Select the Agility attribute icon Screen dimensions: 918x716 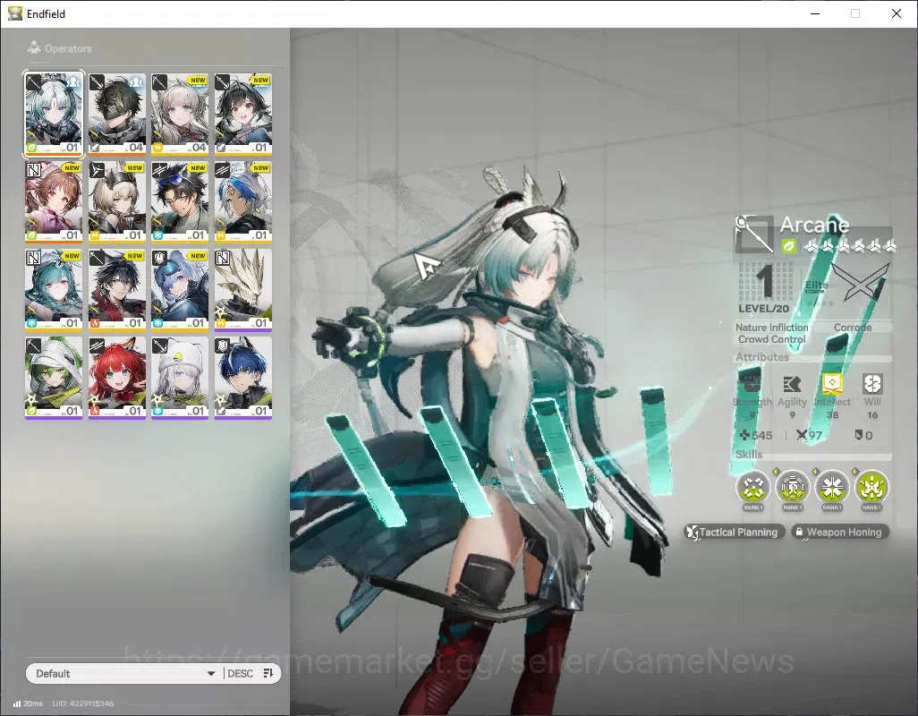click(792, 384)
